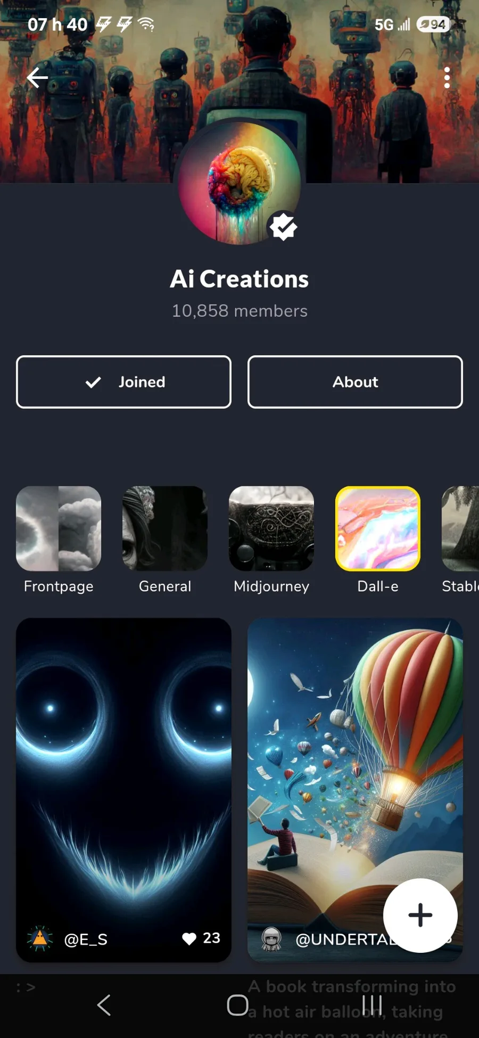
Task: Tap the back arrow icon
Action: 37,78
